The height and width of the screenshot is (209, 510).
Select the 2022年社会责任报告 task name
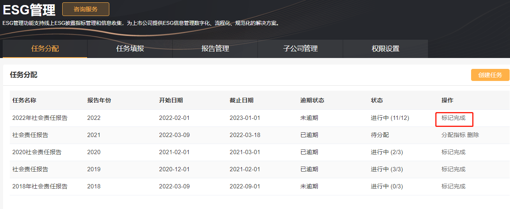(40, 118)
